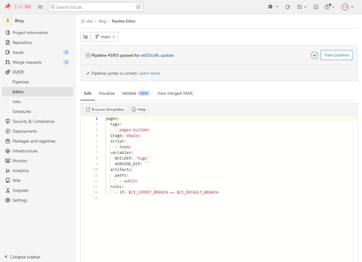Click the View pipeline button

(x=336, y=55)
